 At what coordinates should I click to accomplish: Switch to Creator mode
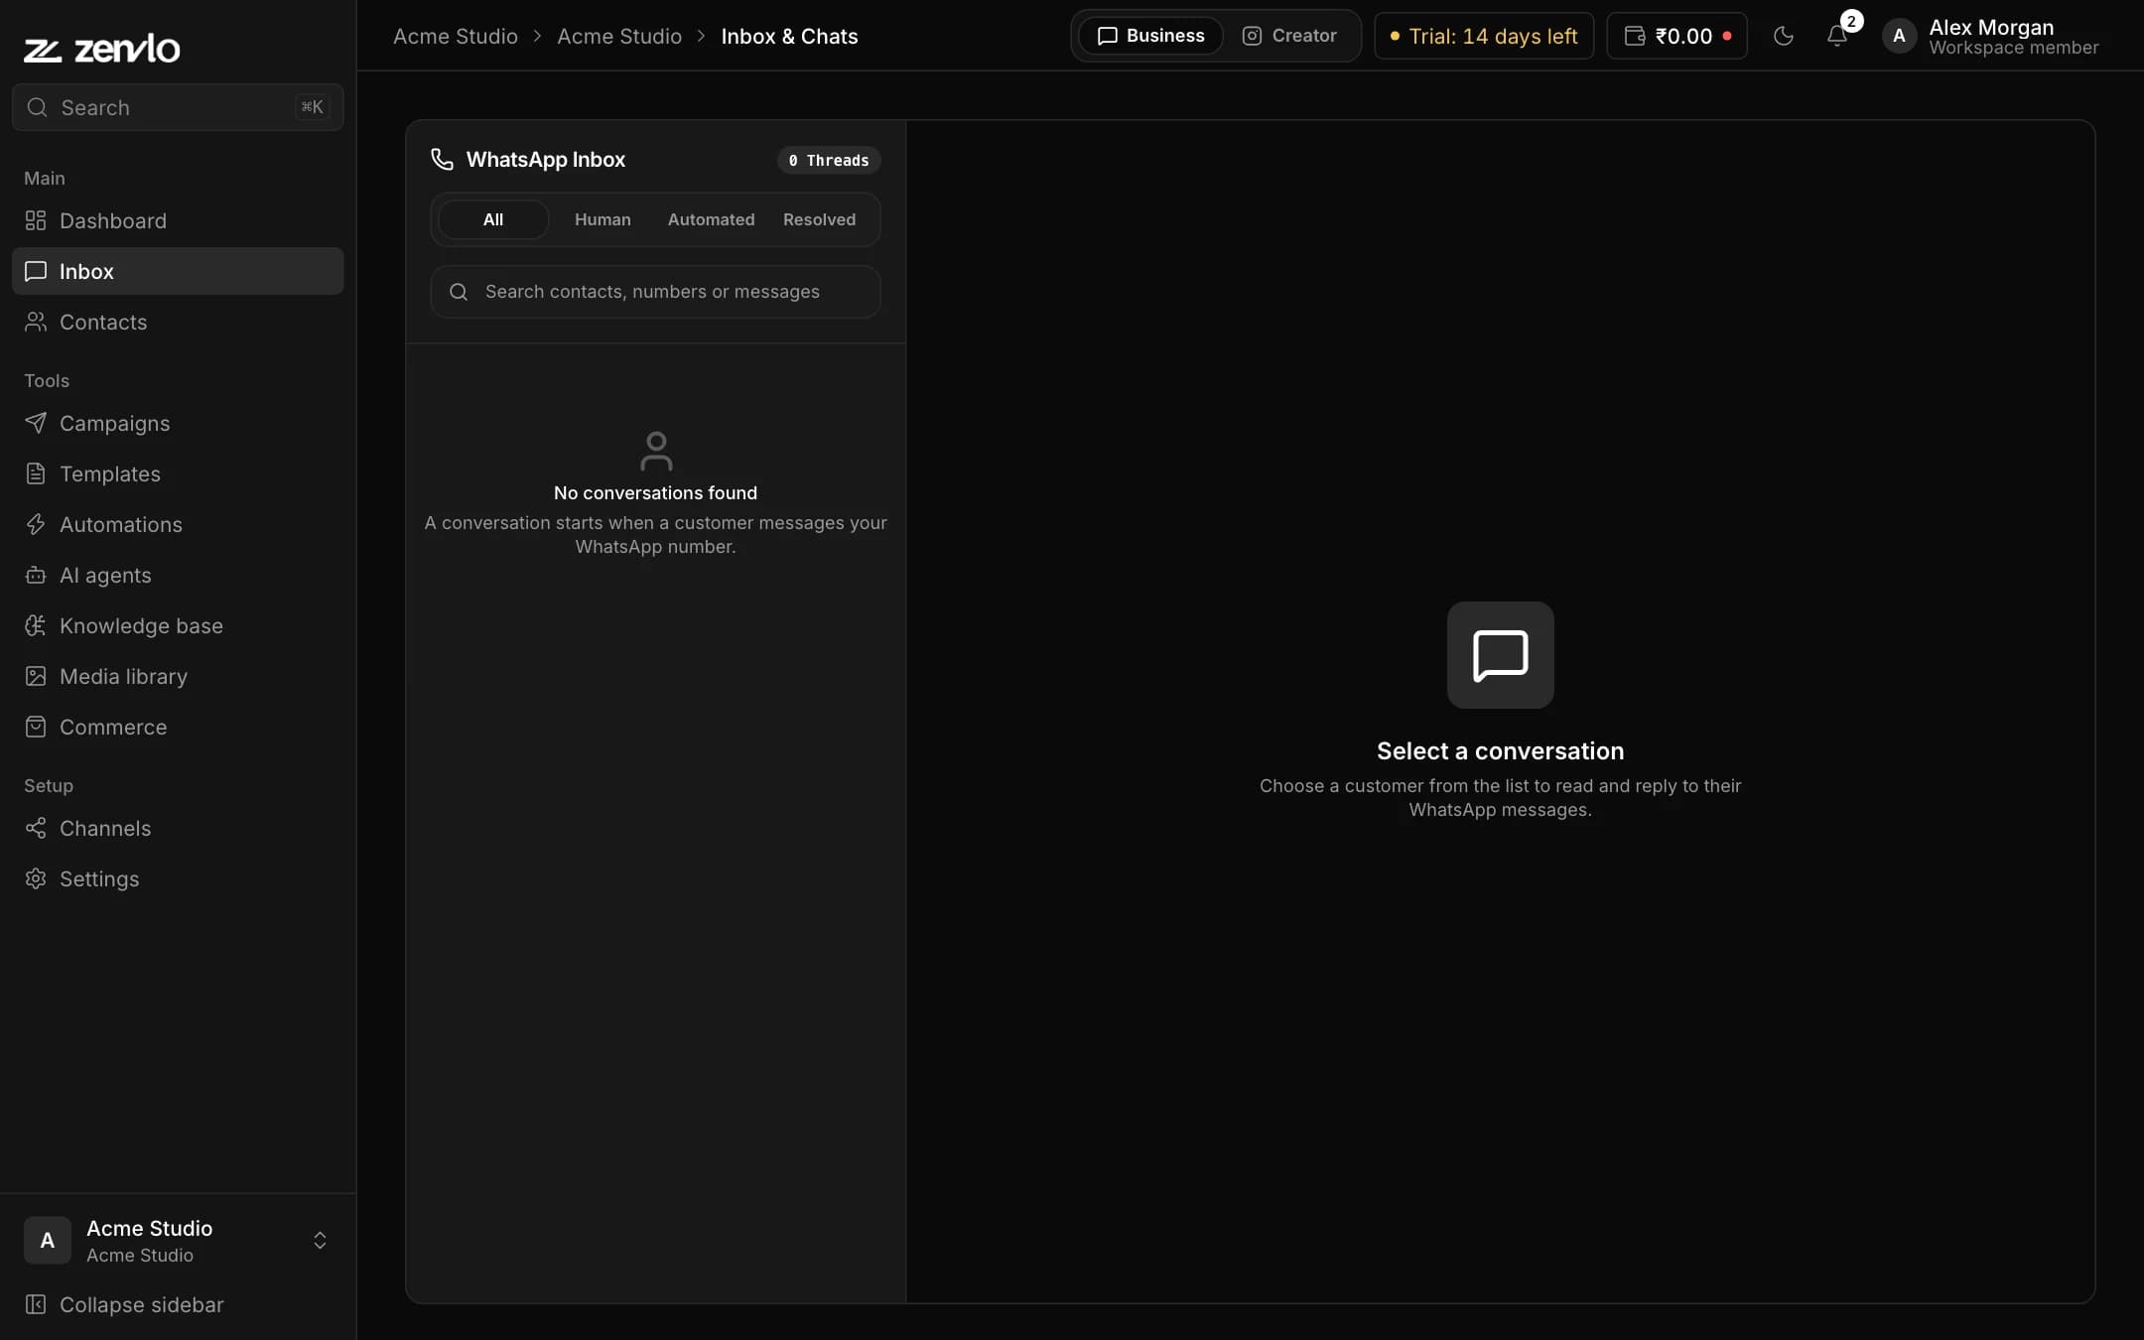(1289, 36)
